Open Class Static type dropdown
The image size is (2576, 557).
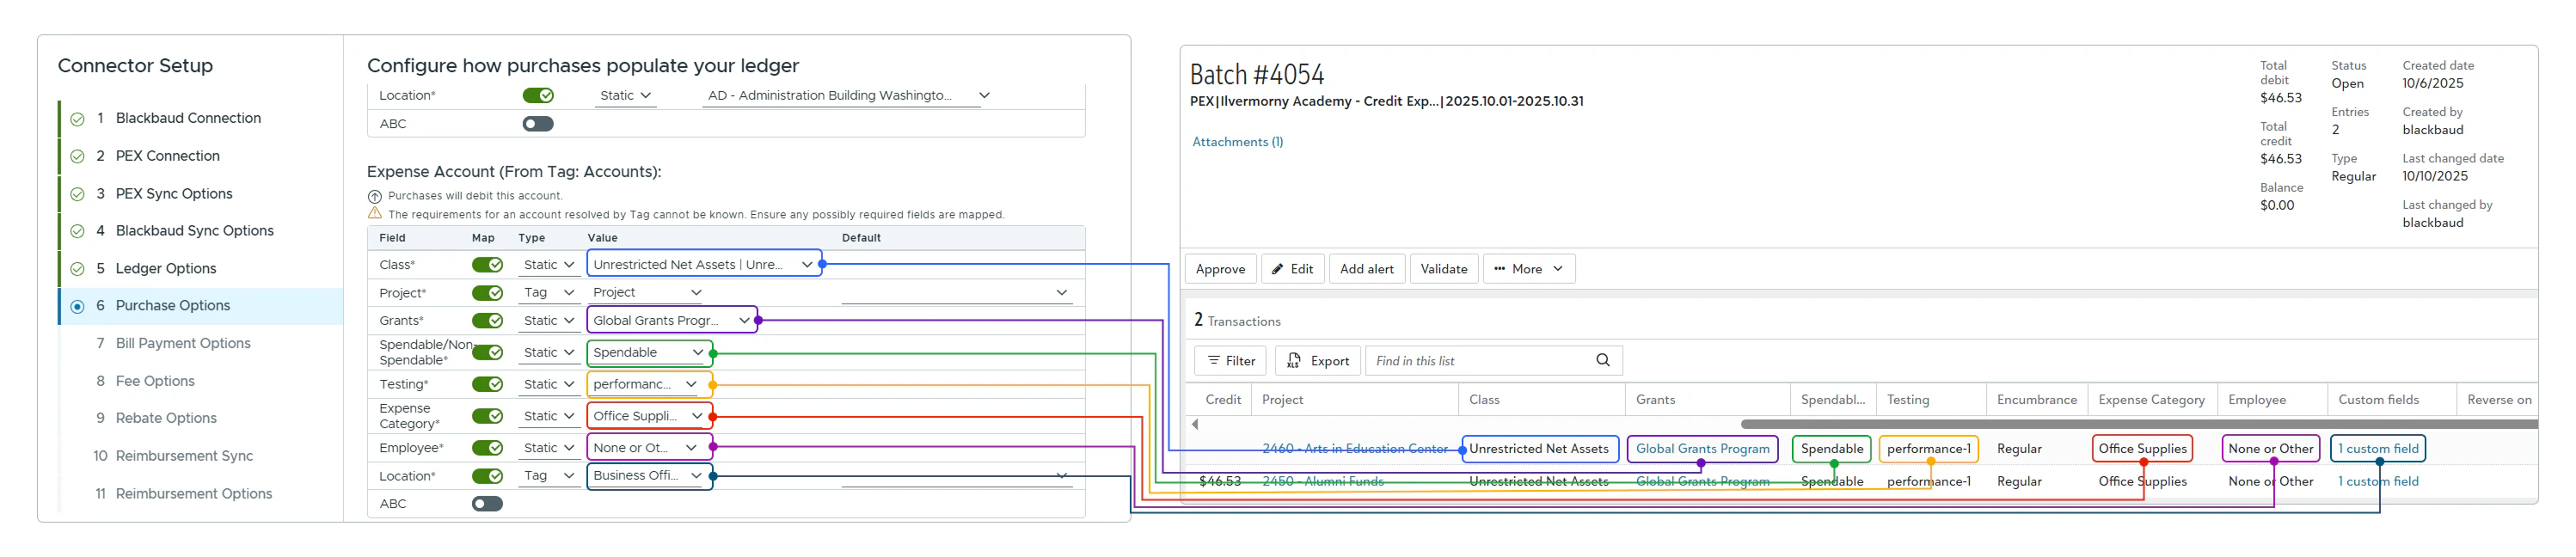[549, 265]
